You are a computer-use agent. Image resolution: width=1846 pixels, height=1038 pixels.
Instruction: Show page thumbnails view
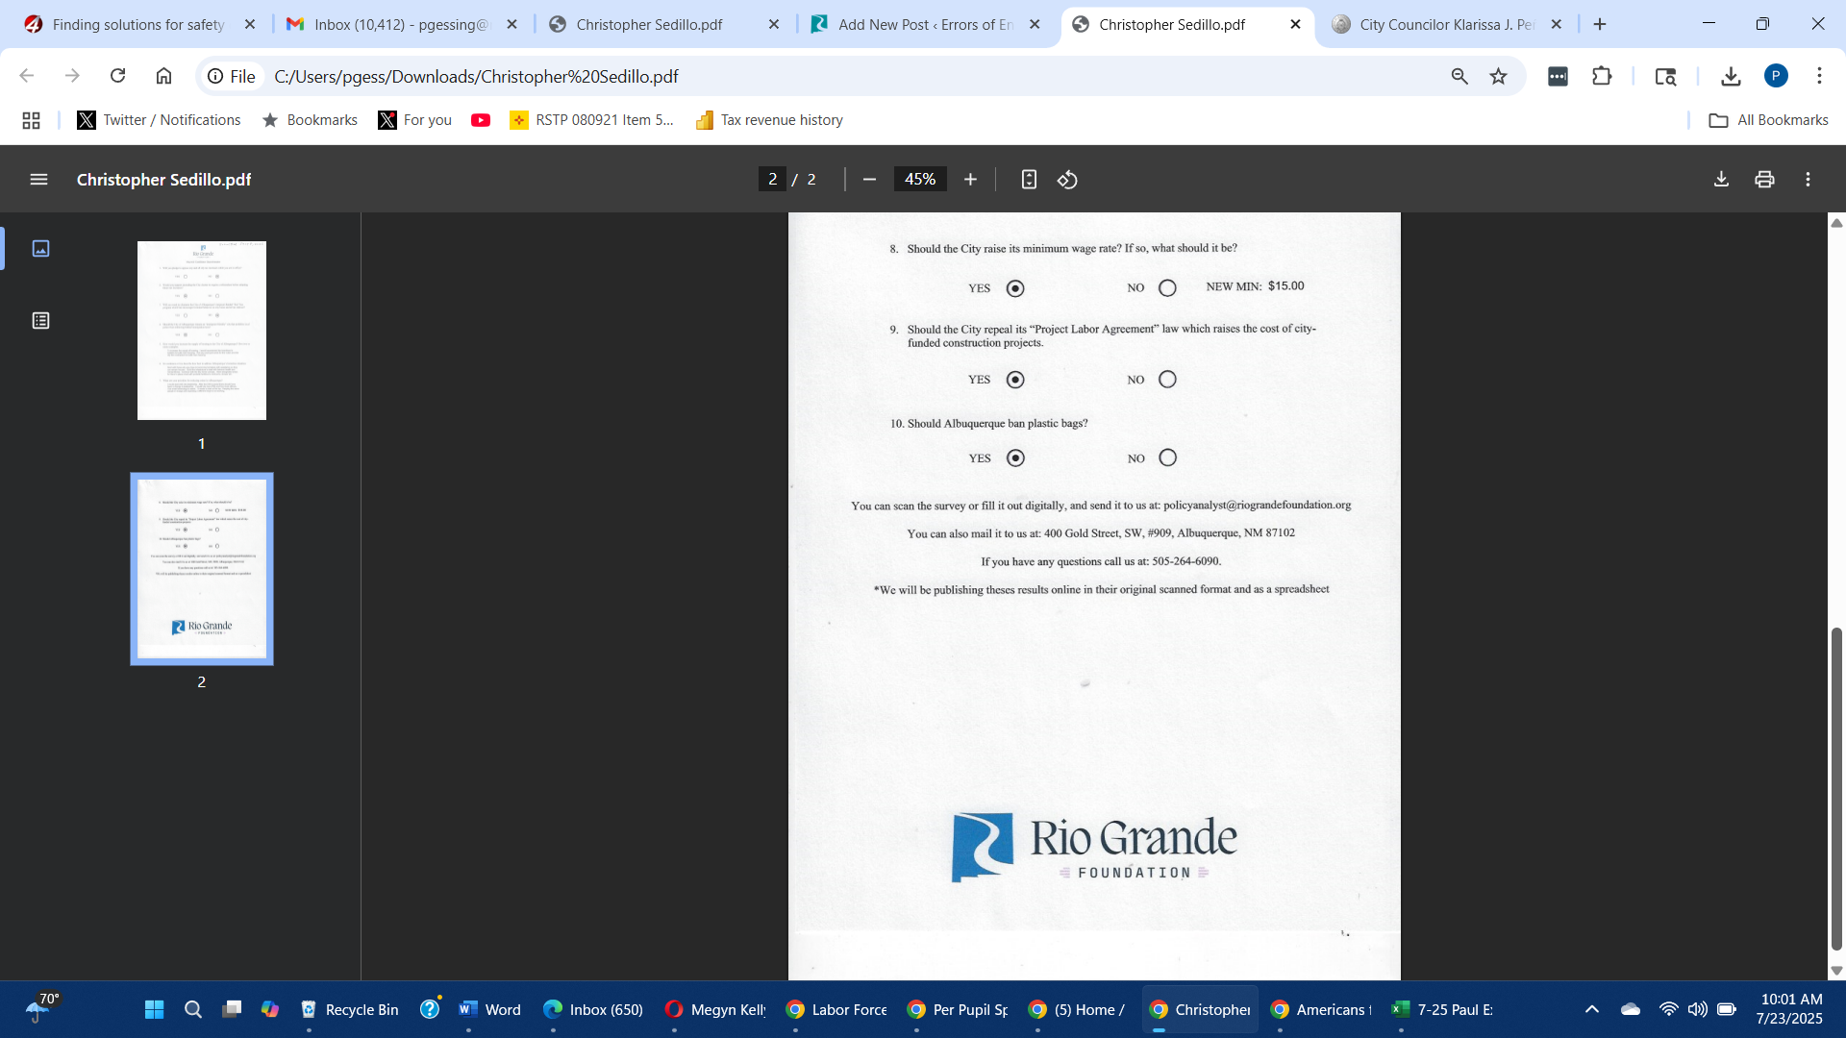tap(40, 249)
